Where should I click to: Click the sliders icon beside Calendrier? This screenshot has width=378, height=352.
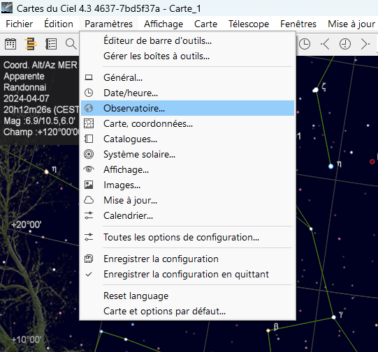click(x=89, y=215)
